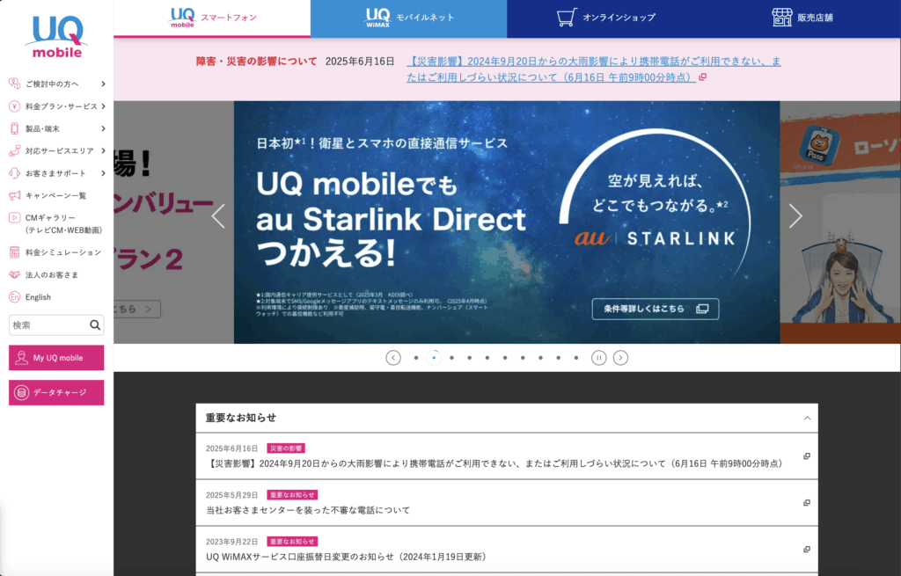
Task: Click the headset icon beside お客さまサポート
Action: [14, 173]
